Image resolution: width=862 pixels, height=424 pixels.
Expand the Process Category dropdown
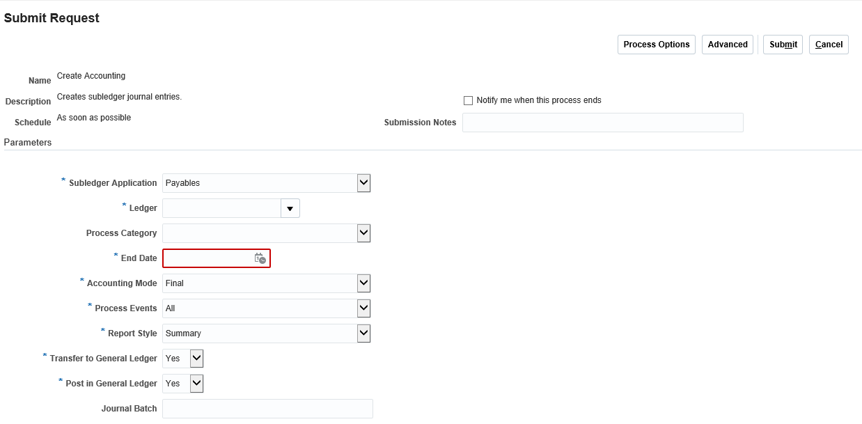pos(363,233)
